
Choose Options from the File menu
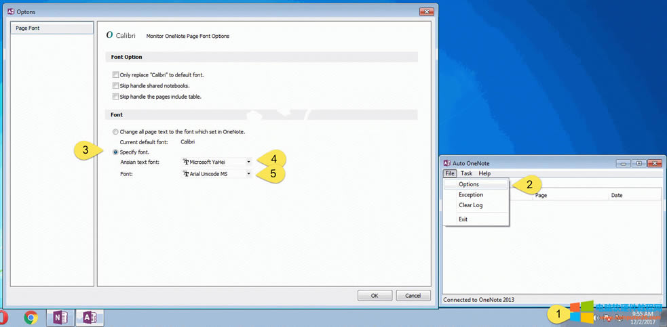pos(476,184)
